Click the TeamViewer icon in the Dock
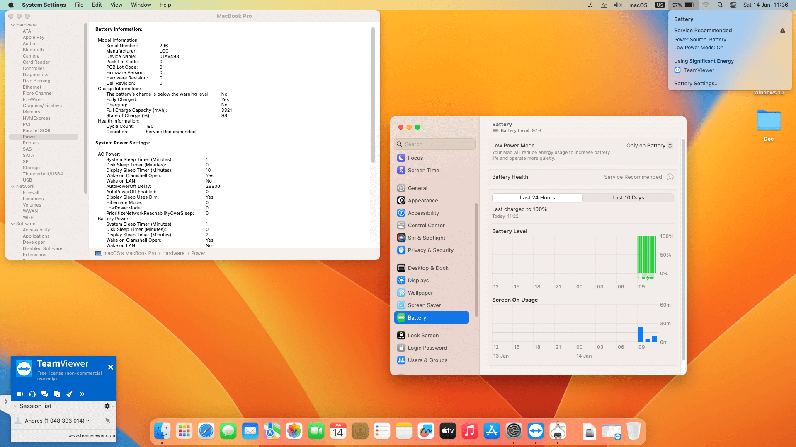The image size is (796, 447). coord(536,431)
